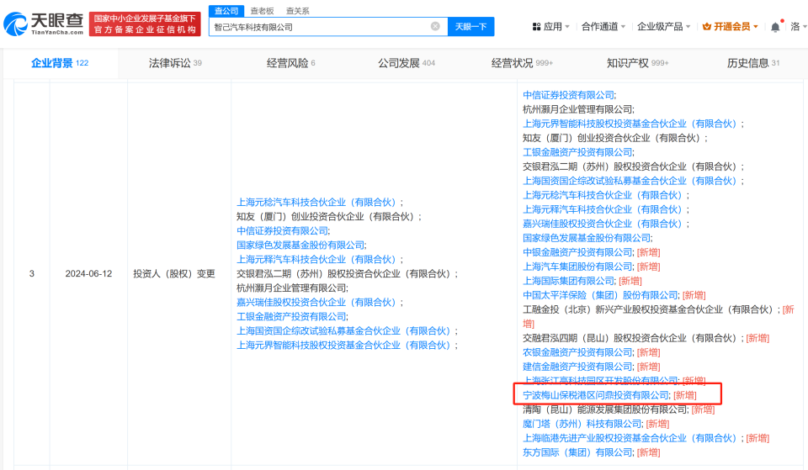Screen dimensions: 808x470
Task: Clear the search field with the X icon
Action: pos(435,26)
